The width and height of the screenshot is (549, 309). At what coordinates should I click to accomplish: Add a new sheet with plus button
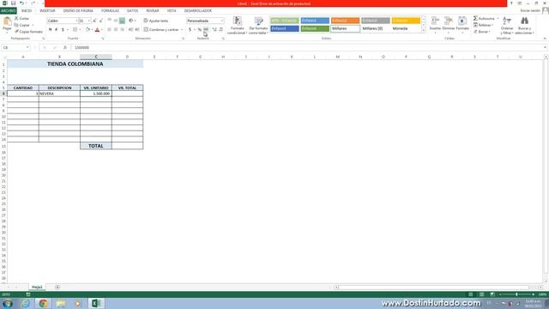(57, 287)
